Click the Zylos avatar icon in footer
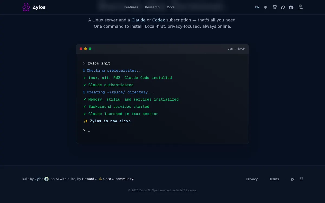325x203 pixels. point(47,179)
